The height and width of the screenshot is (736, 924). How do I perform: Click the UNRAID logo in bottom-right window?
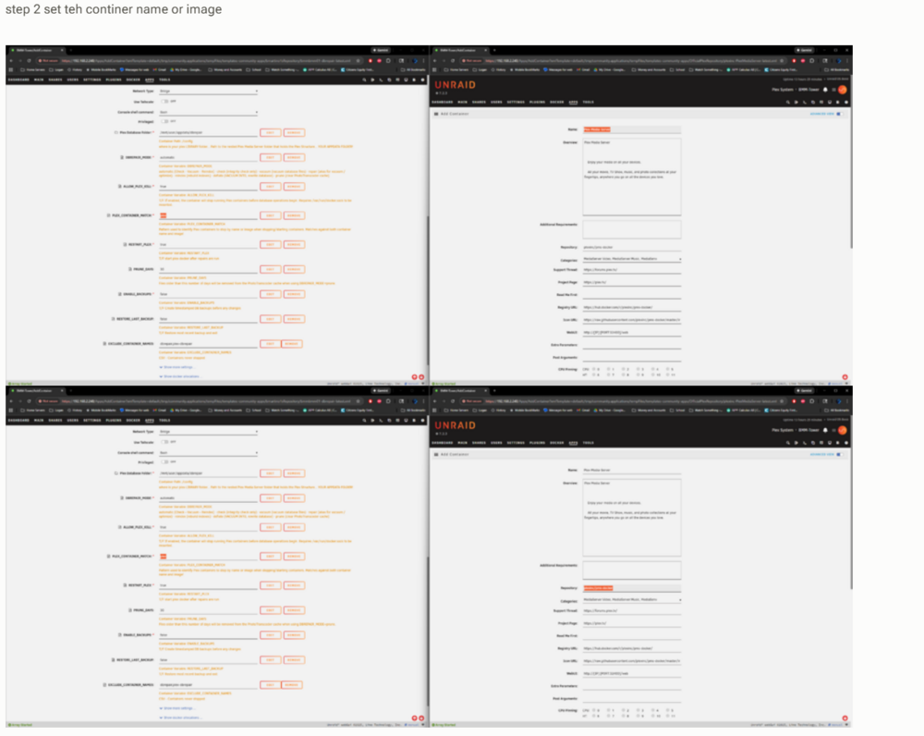tap(455, 426)
